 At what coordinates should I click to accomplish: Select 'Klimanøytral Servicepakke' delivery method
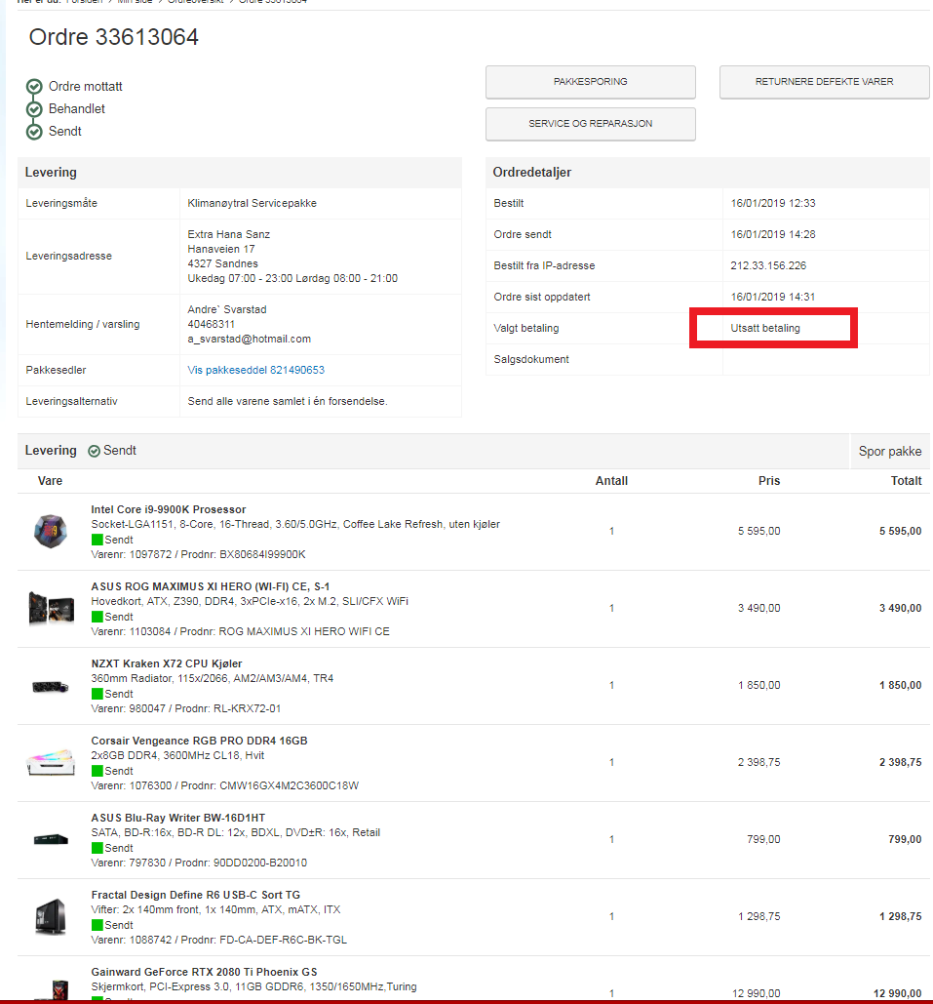pos(252,204)
